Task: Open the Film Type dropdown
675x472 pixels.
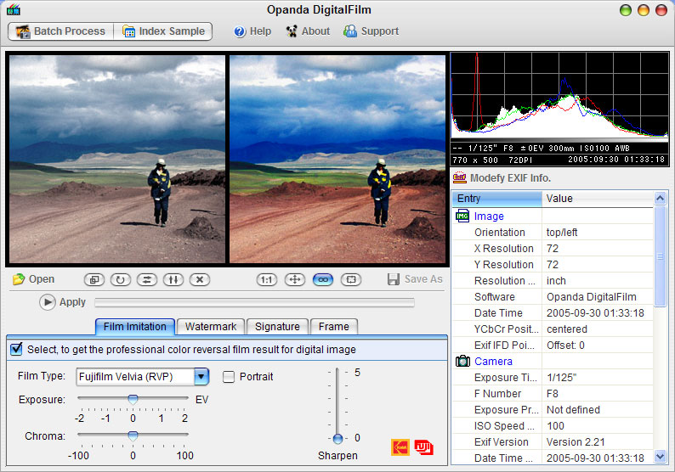Action: click(201, 377)
